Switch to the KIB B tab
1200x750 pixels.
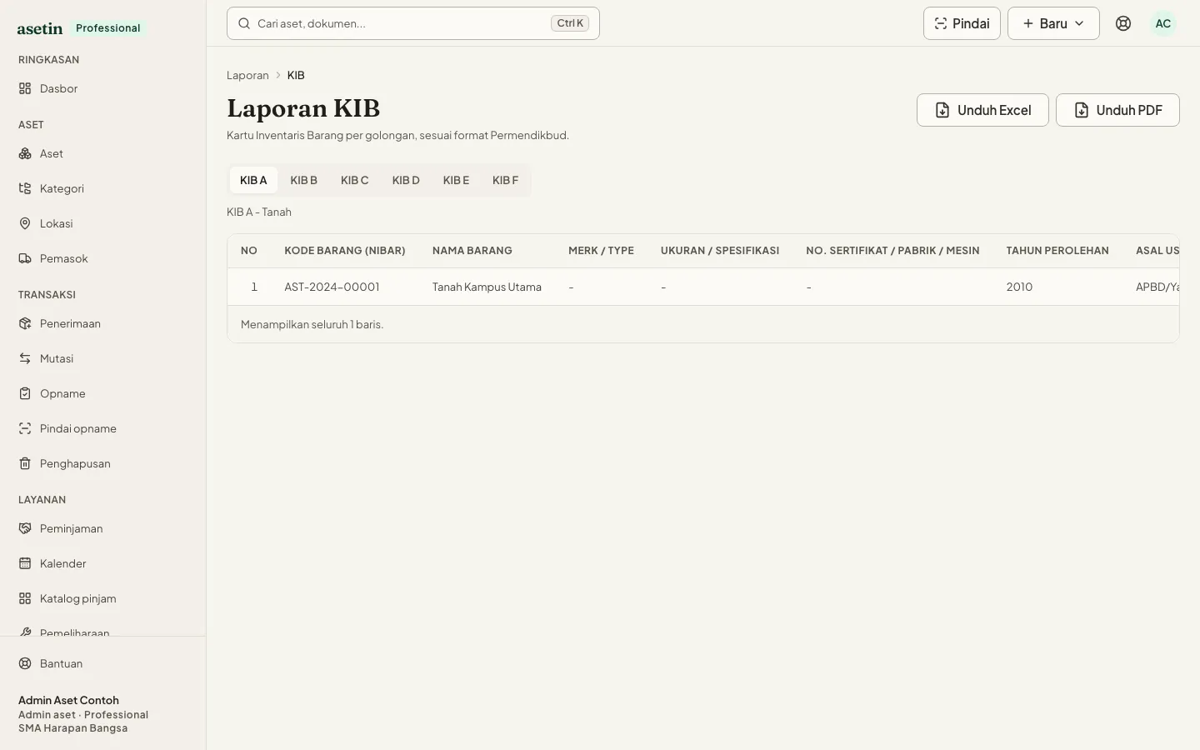303,180
